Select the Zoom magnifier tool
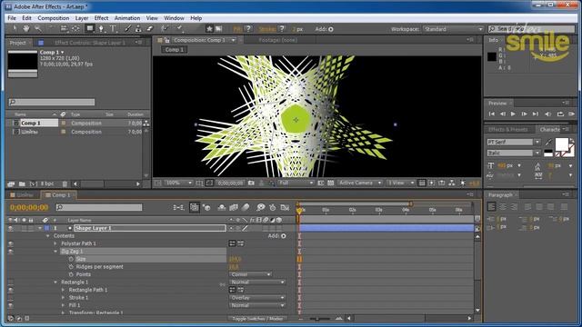The height and width of the screenshot is (327, 582). click(x=38, y=28)
